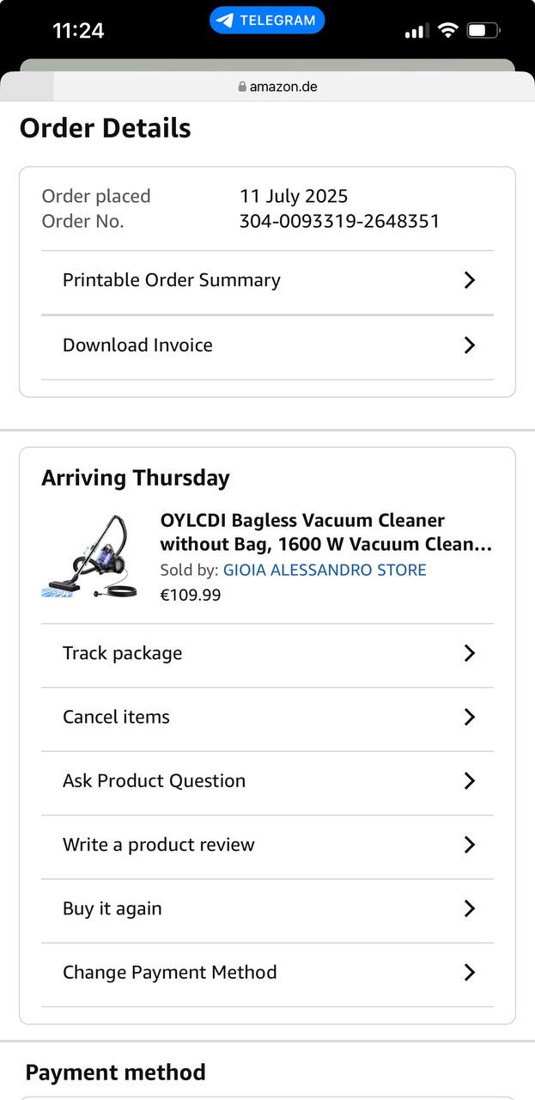Tap chevron next to Printable Order Summary
This screenshot has height=1100, width=535.
(x=469, y=280)
